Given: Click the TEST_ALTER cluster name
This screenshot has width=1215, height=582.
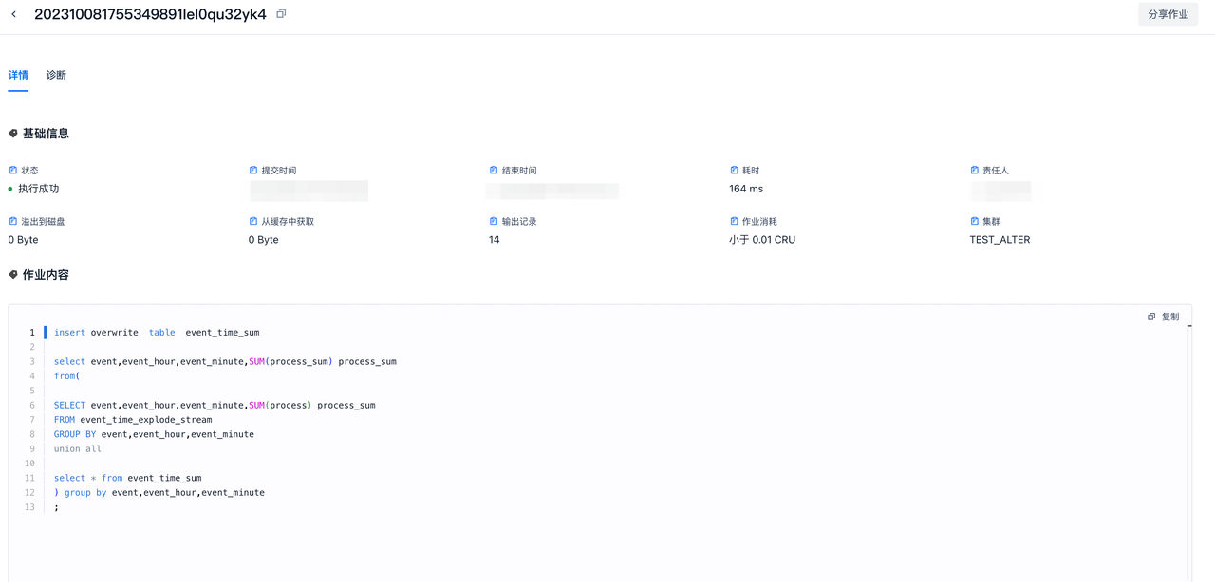Looking at the screenshot, I should tap(1000, 240).
